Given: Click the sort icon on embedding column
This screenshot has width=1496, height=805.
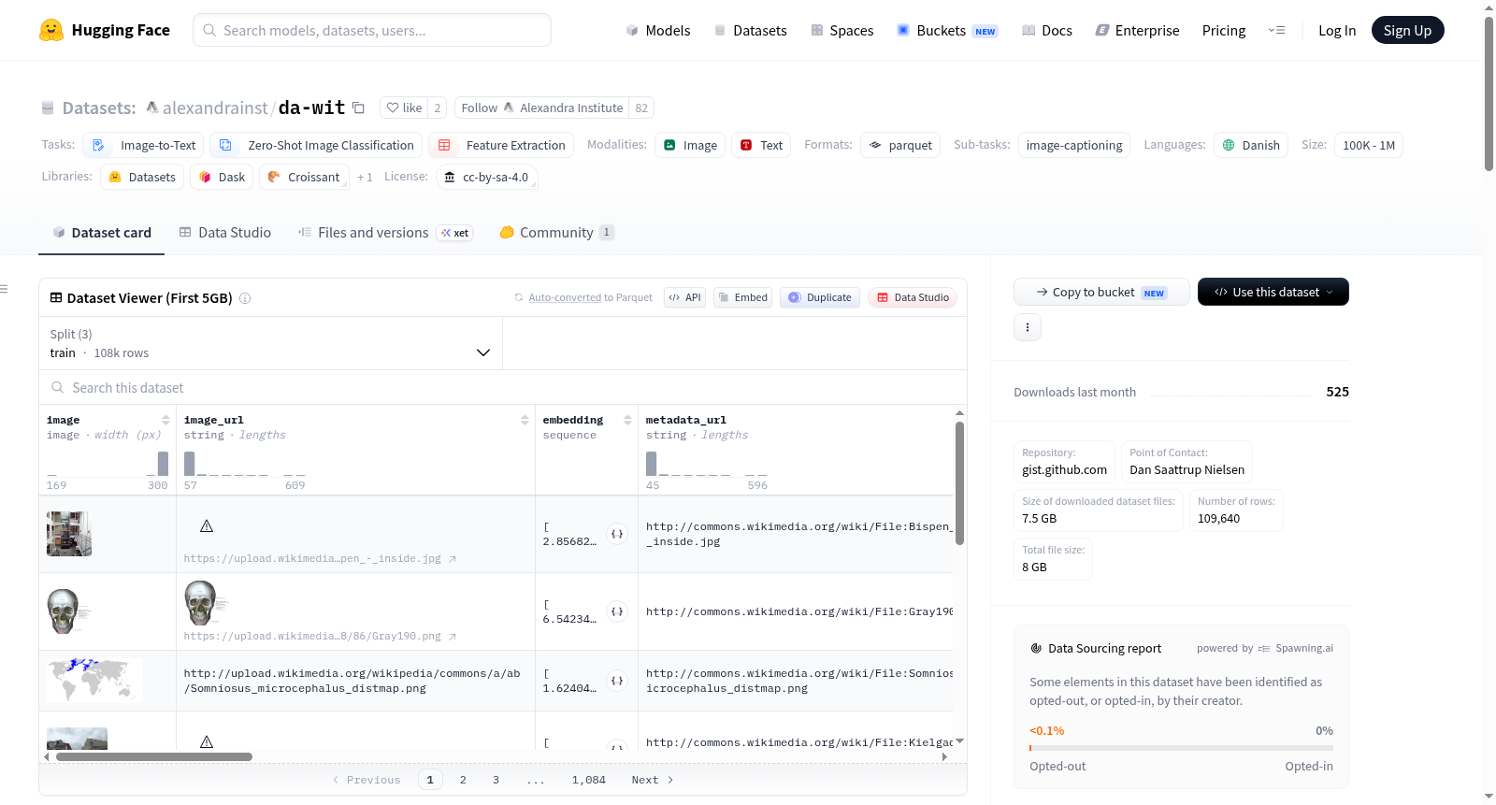Looking at the screenshot, I should point(627,420).
